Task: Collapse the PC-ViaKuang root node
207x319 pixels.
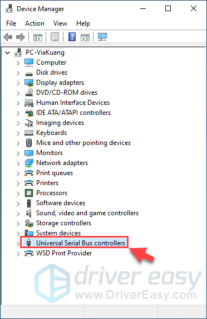Action: click(7, 53)
